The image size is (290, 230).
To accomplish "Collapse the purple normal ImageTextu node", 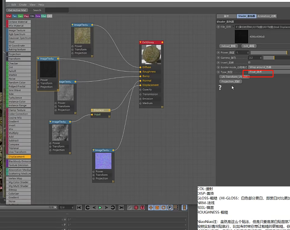I will point(94,150).
